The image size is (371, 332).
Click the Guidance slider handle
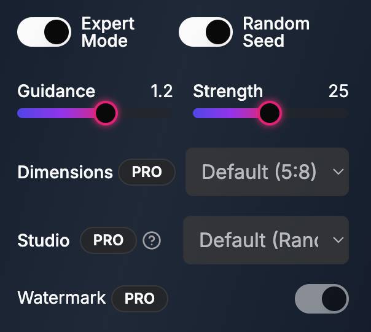pyautogui.click(x=106, y=113)
